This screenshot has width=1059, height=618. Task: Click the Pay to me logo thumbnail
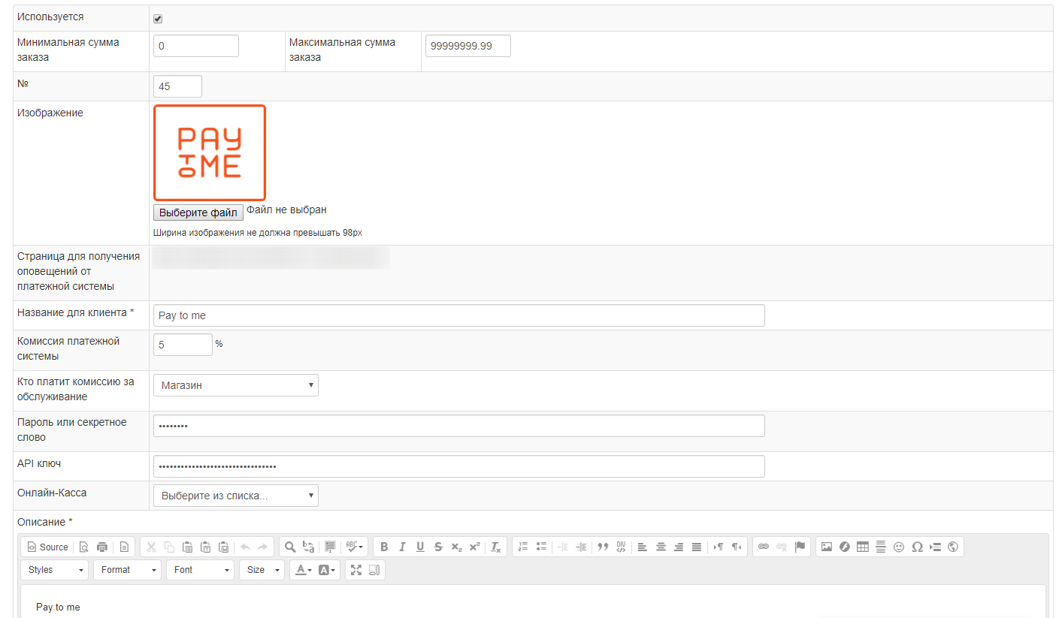[x=210, y=152]
